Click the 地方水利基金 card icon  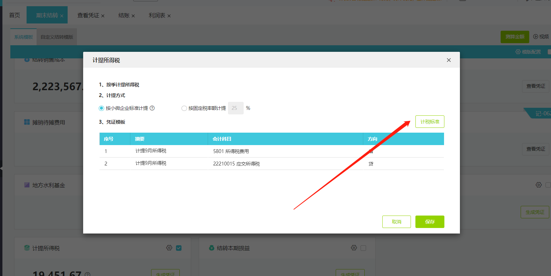27,185
